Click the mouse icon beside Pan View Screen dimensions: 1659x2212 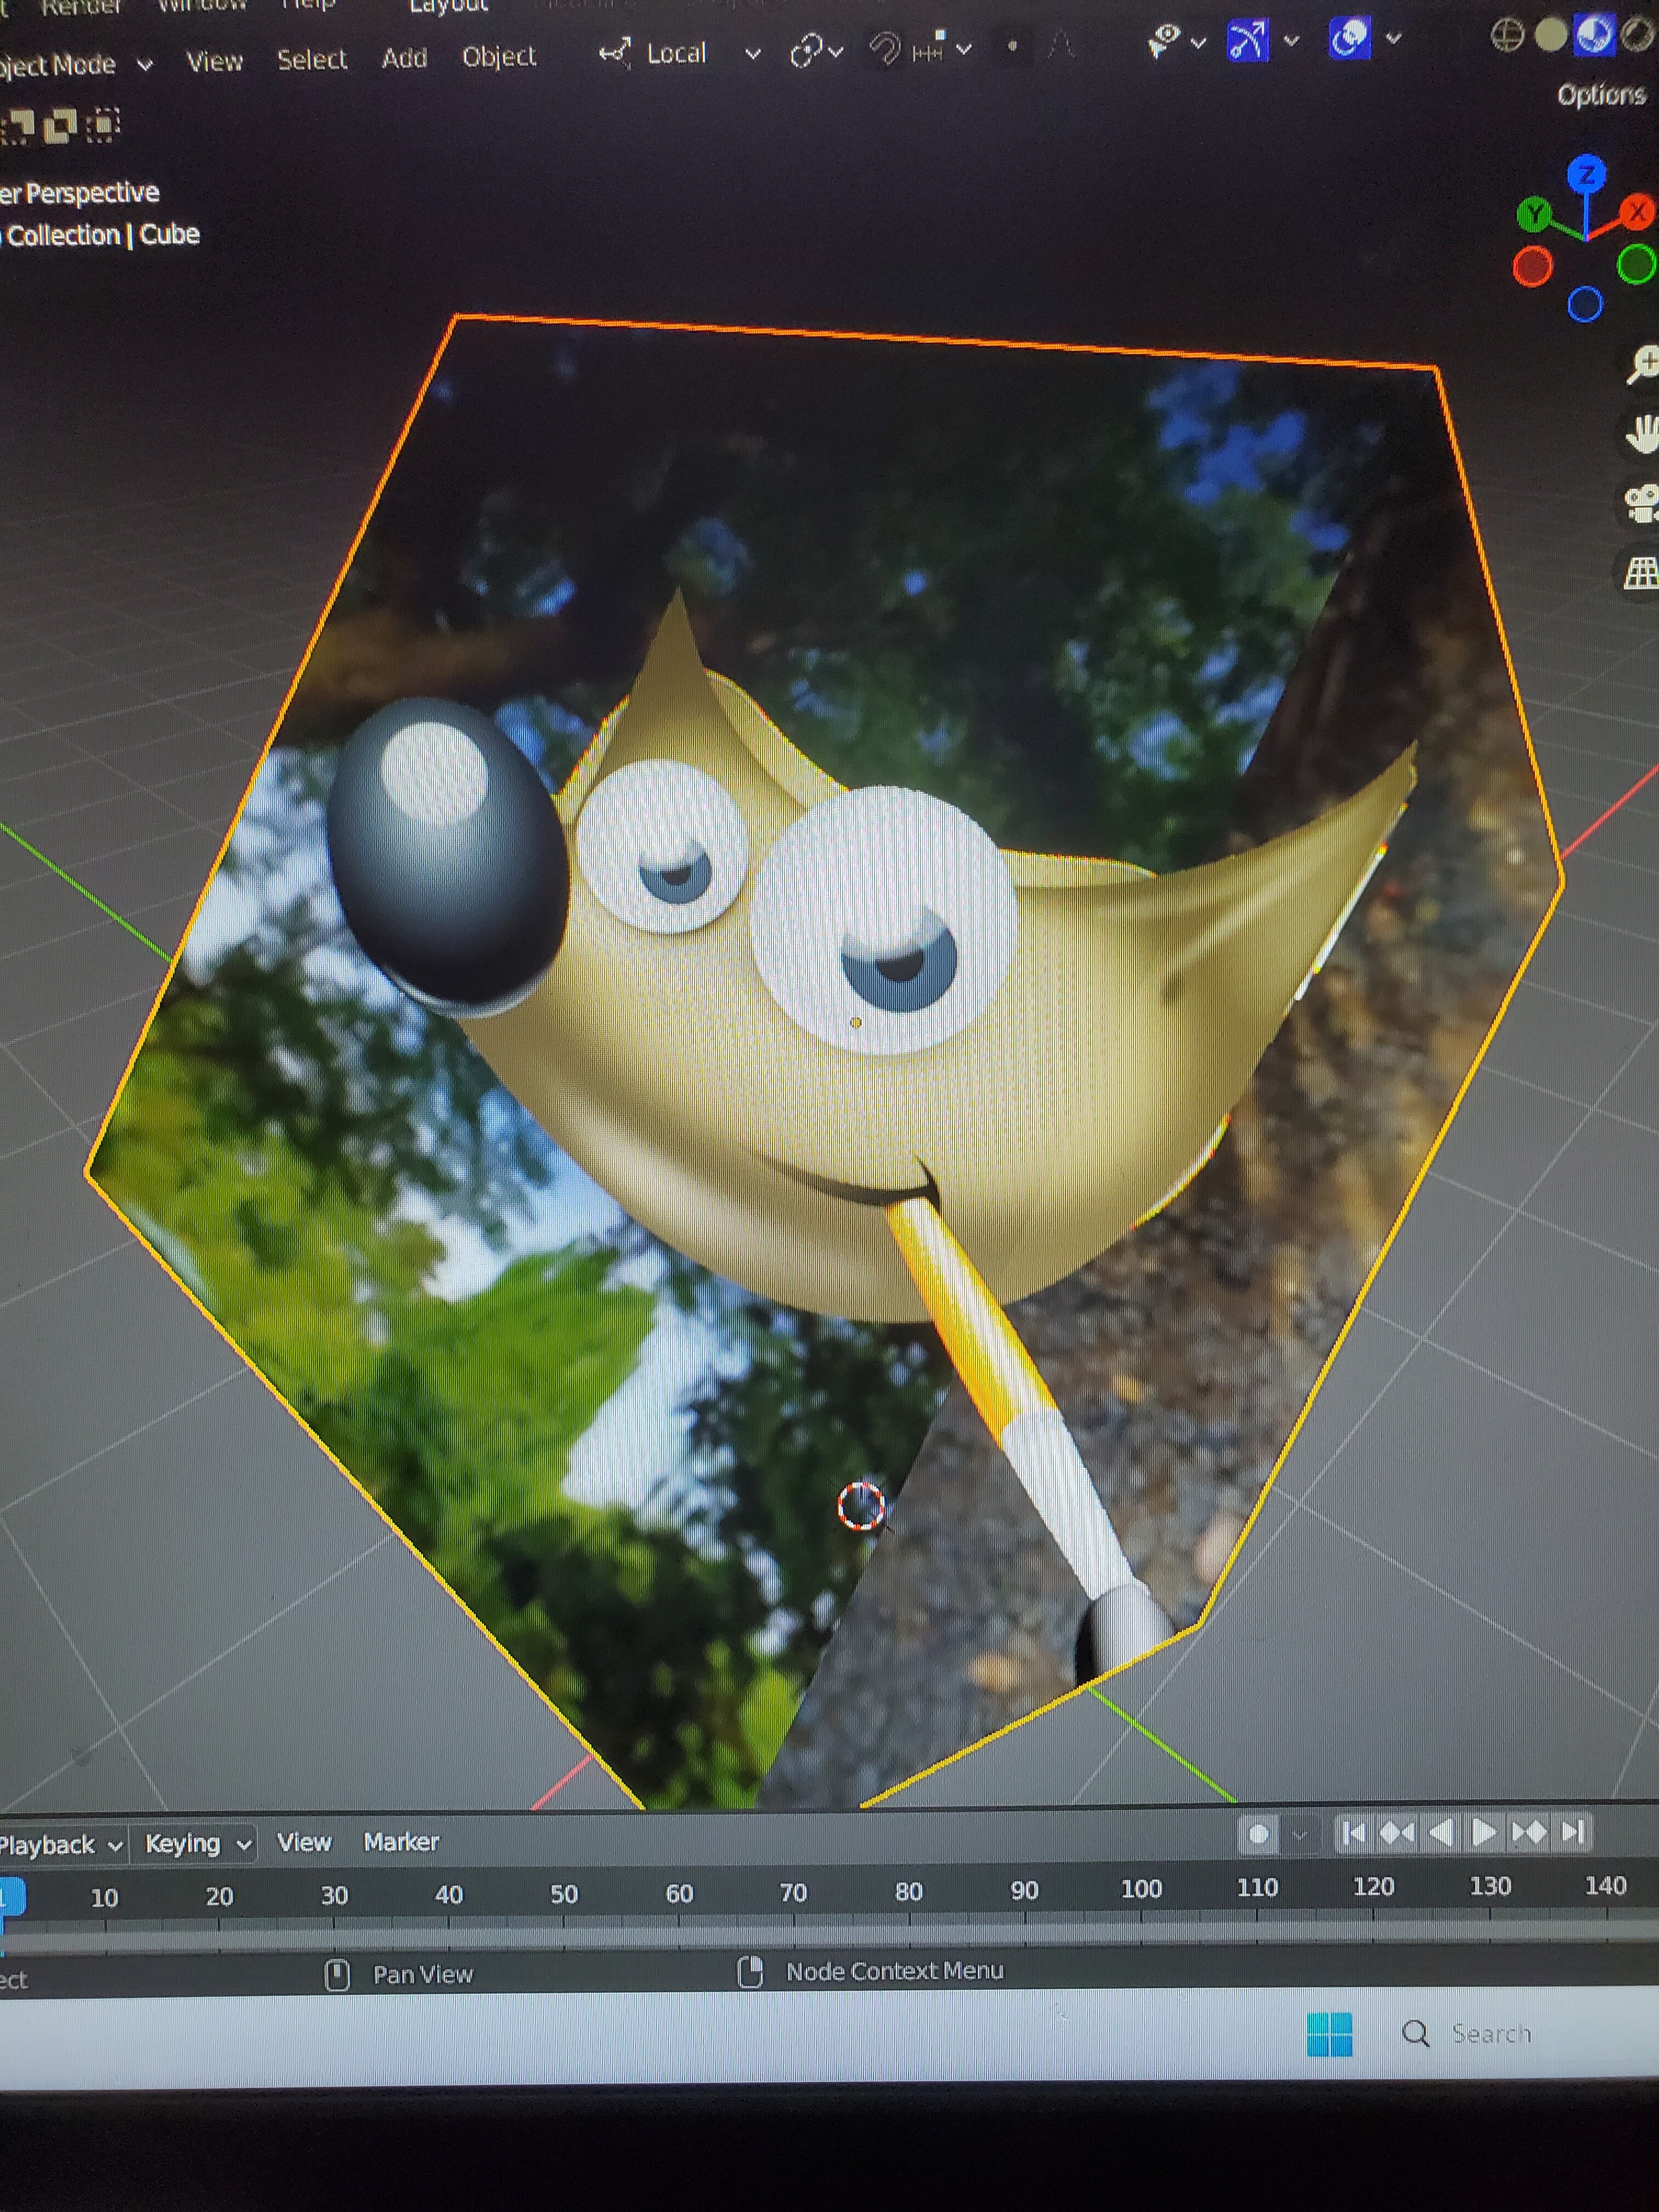(338, 1974)
